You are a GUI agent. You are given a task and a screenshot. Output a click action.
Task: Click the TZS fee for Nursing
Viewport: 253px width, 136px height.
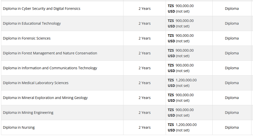[x=182, y=125]
